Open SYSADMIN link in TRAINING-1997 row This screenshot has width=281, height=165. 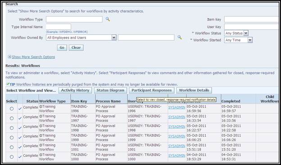click(177, 117)
